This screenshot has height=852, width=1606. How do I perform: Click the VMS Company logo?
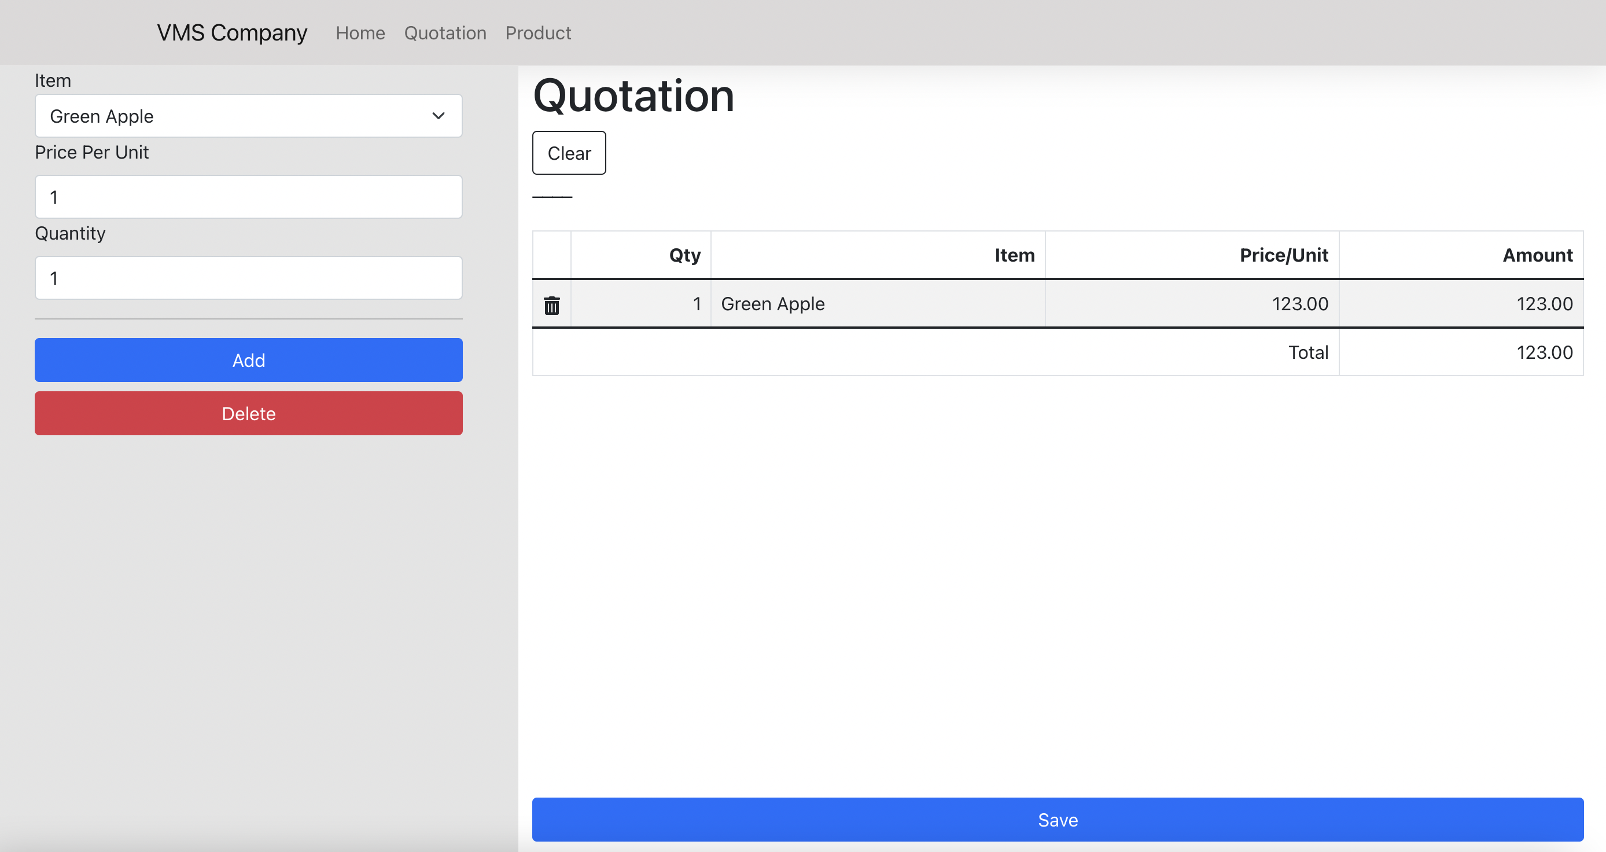tap(231, 32)
